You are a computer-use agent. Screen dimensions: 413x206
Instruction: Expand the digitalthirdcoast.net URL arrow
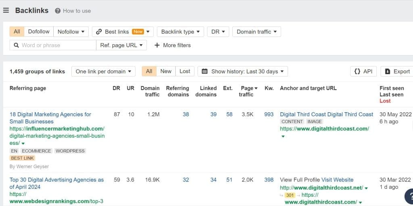366,188
